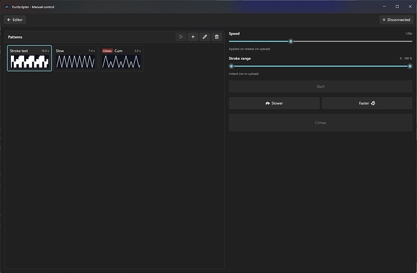Go back to the Editor
The height and width of the screenshot is (273, 417).
pyautogui.click(x=15, y=20)
